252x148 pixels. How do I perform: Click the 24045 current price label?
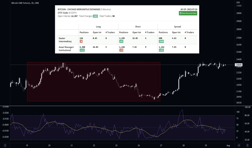point(239,65)
